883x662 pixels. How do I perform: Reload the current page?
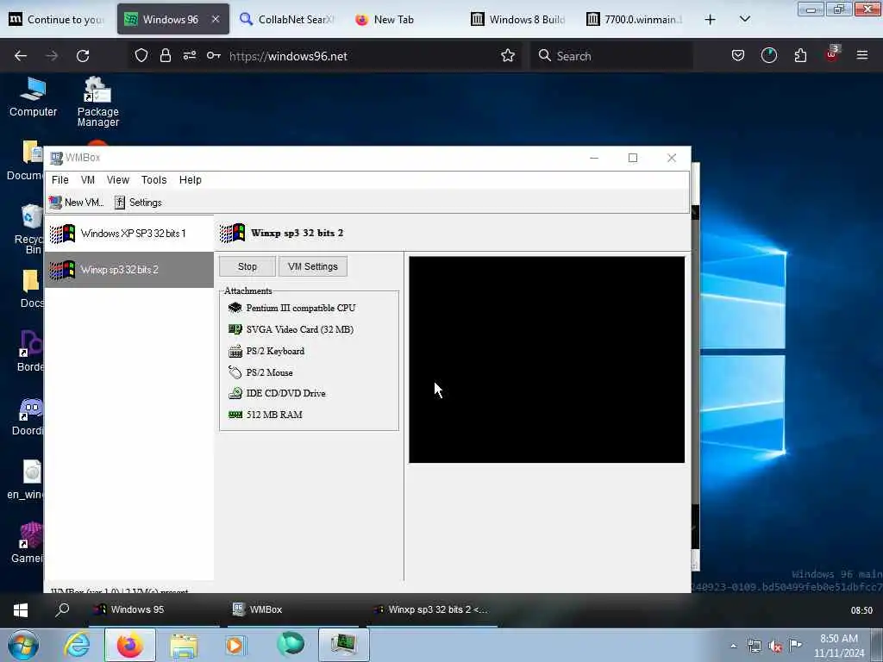coord(83,56)
